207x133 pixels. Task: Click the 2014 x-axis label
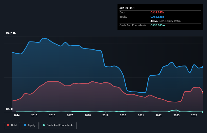[17, 115]
